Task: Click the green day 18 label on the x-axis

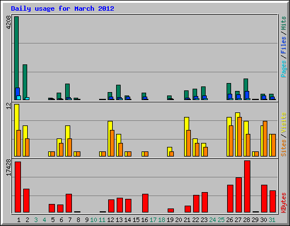Action: (161, 220)
